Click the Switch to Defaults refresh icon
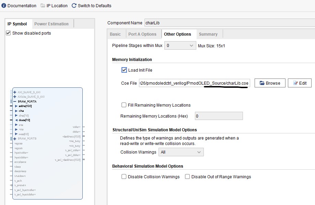 [74, 6]
